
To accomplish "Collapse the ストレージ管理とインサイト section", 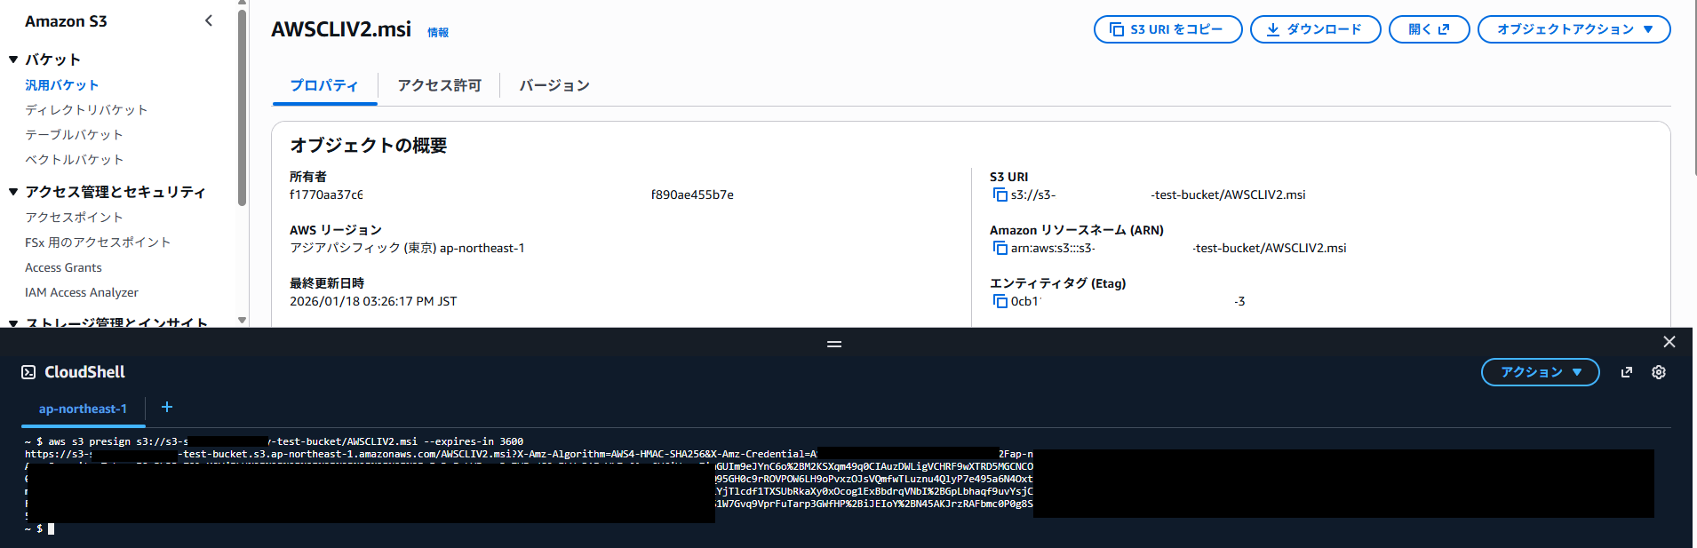I will click(x=13, y=323).
